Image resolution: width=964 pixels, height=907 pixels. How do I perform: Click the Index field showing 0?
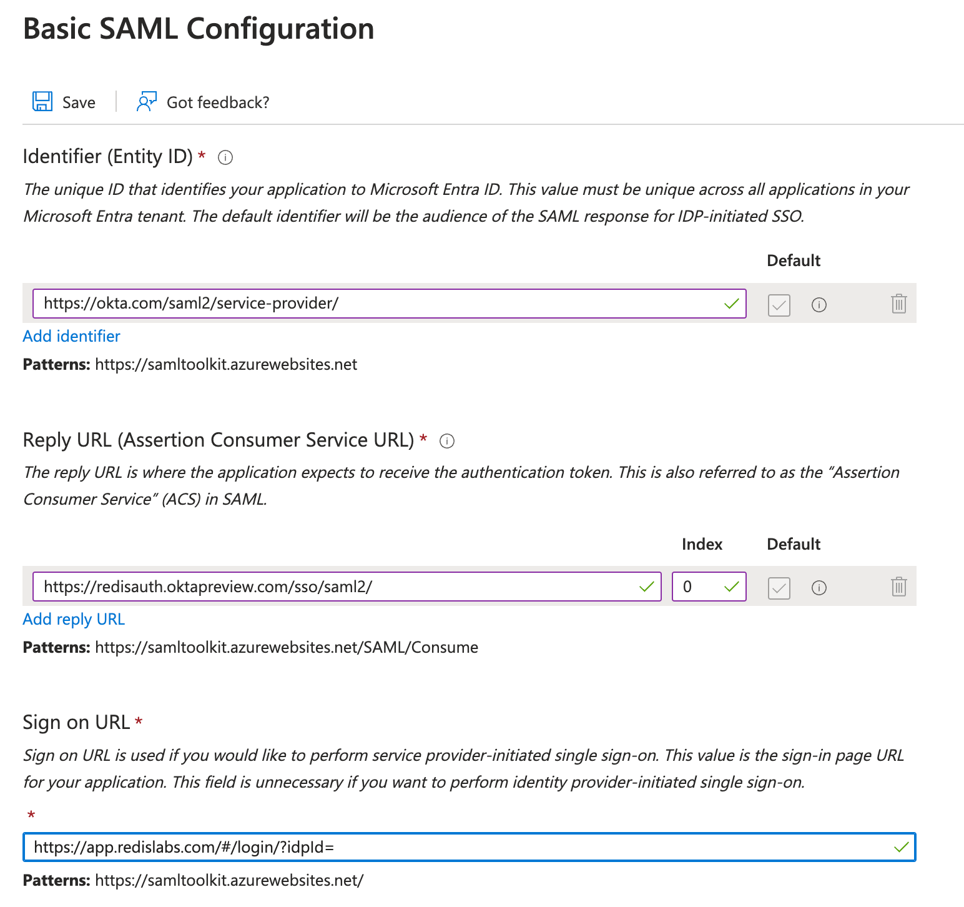(x=699, y=587)
